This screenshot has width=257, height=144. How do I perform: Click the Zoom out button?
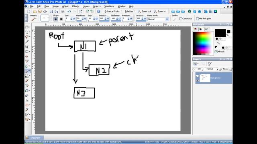coord(144,11)
